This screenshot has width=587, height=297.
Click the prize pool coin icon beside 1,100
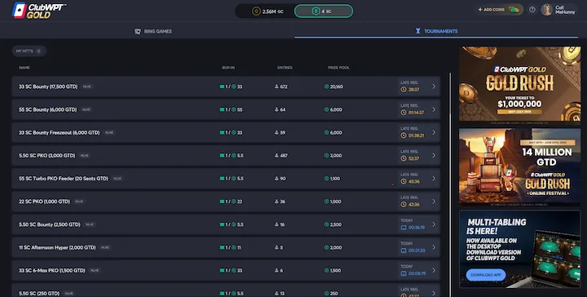pos(326,179)
